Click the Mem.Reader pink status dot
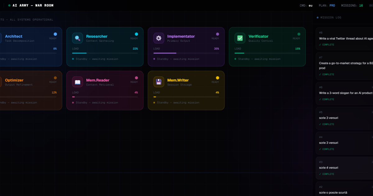Image resolution: width=373 pixels, height=196 pixels. tap(136, 78)
